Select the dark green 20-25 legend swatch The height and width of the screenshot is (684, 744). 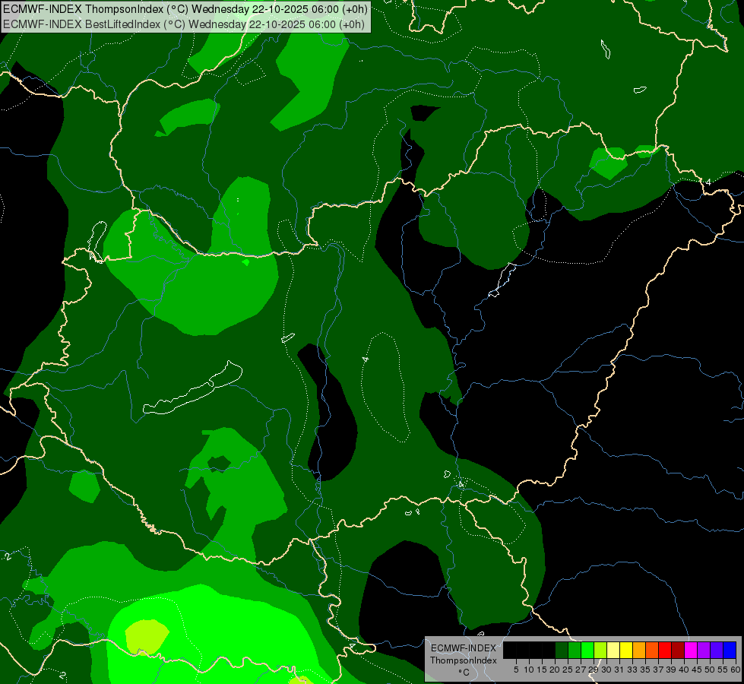click(562, 650)
